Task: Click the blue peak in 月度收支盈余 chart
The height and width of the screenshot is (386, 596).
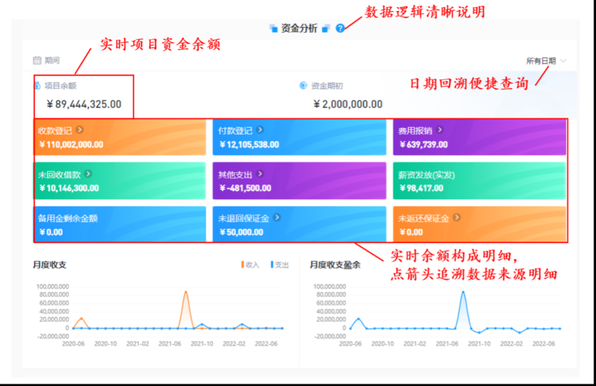Action: pyautogui.click(x=463, y=292)
